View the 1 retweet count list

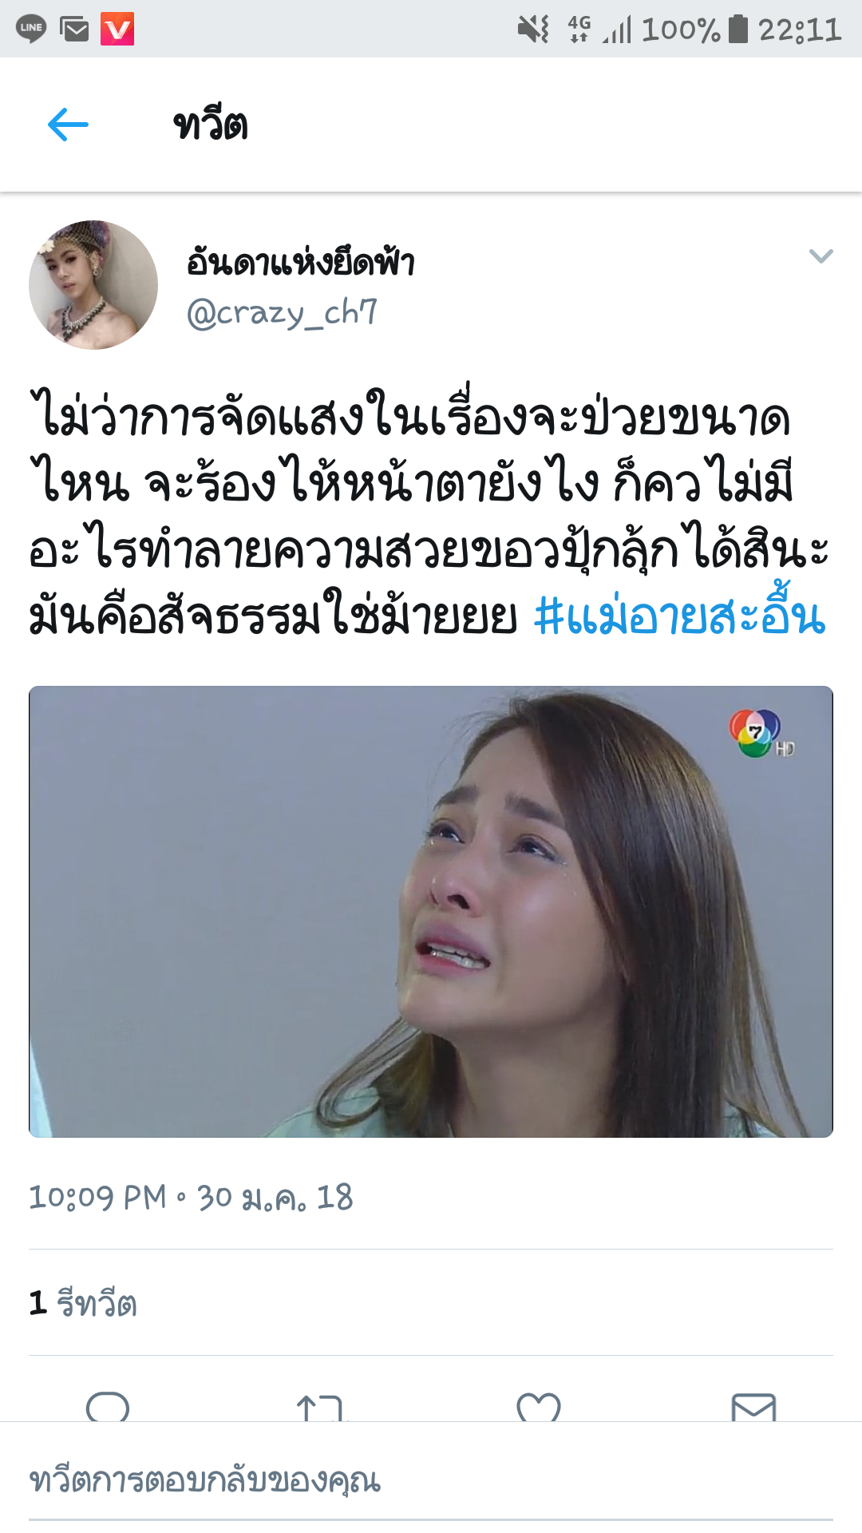[83, 1303]
